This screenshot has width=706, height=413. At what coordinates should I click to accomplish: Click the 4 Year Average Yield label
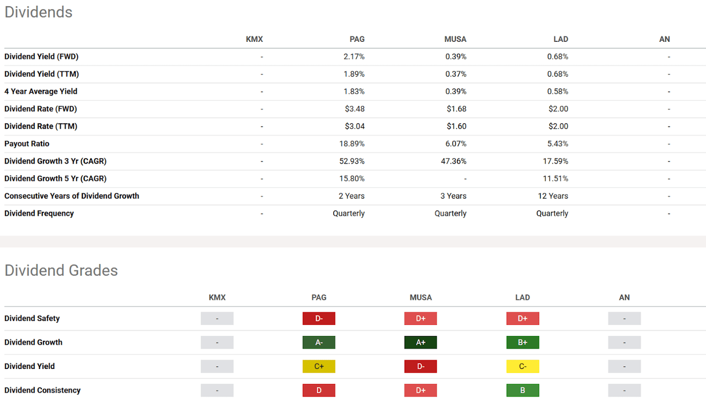[41, 91]
